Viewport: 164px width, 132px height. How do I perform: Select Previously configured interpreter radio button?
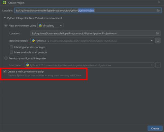tap(6, 58)
